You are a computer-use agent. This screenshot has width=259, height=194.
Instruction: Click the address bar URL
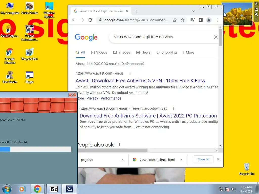click(x=136, y=20)
